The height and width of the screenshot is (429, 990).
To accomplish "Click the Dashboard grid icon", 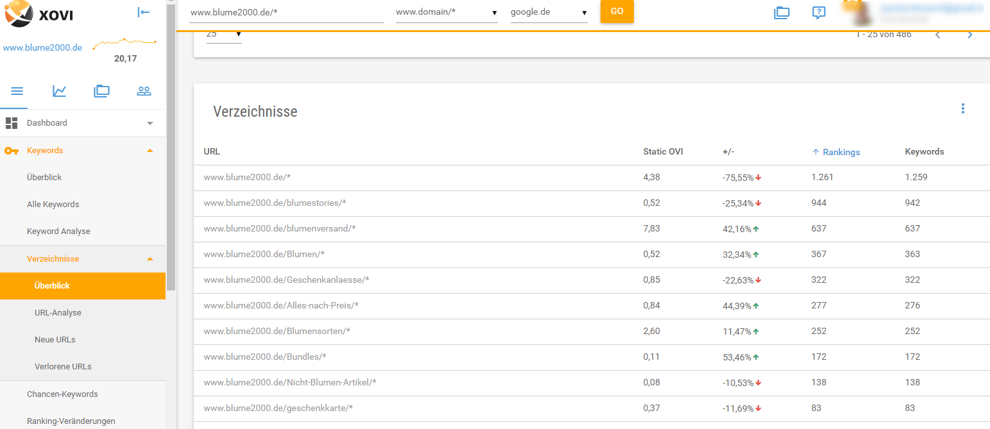I will [12, 123].
